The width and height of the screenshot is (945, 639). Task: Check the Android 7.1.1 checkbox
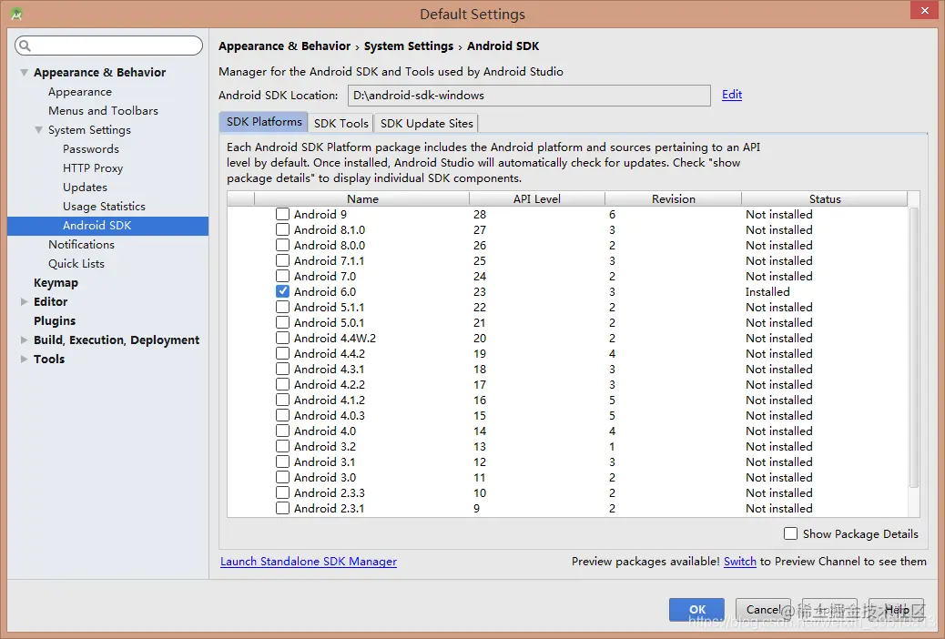point(282,260)
